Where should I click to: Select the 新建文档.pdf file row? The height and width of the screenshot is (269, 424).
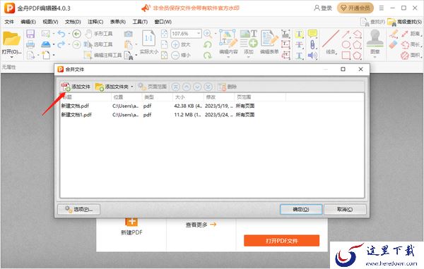(x=212, y=106)
